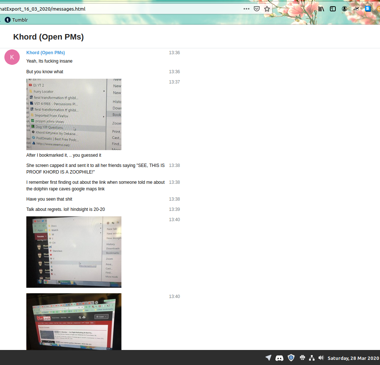Click the message "Talk about regrets. lol! hindsight is 20-20"

66,209
